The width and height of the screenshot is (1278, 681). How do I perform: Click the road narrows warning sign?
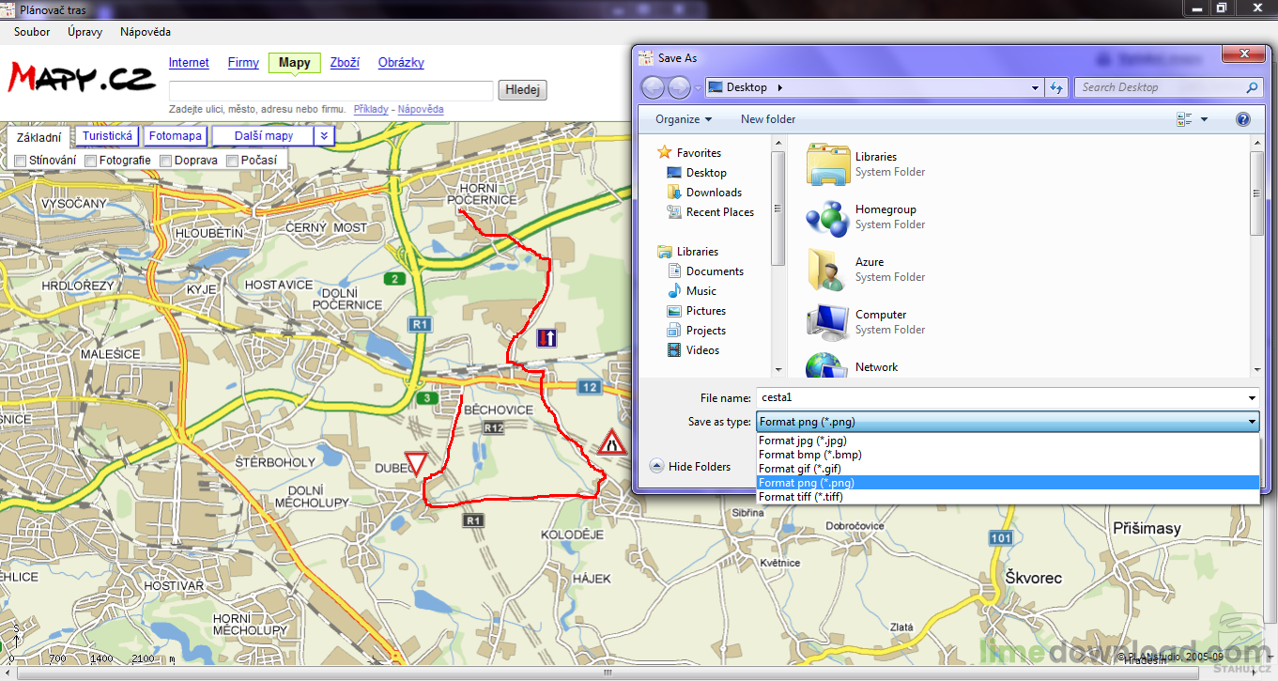pyautogui.click(x=612, y=441)
